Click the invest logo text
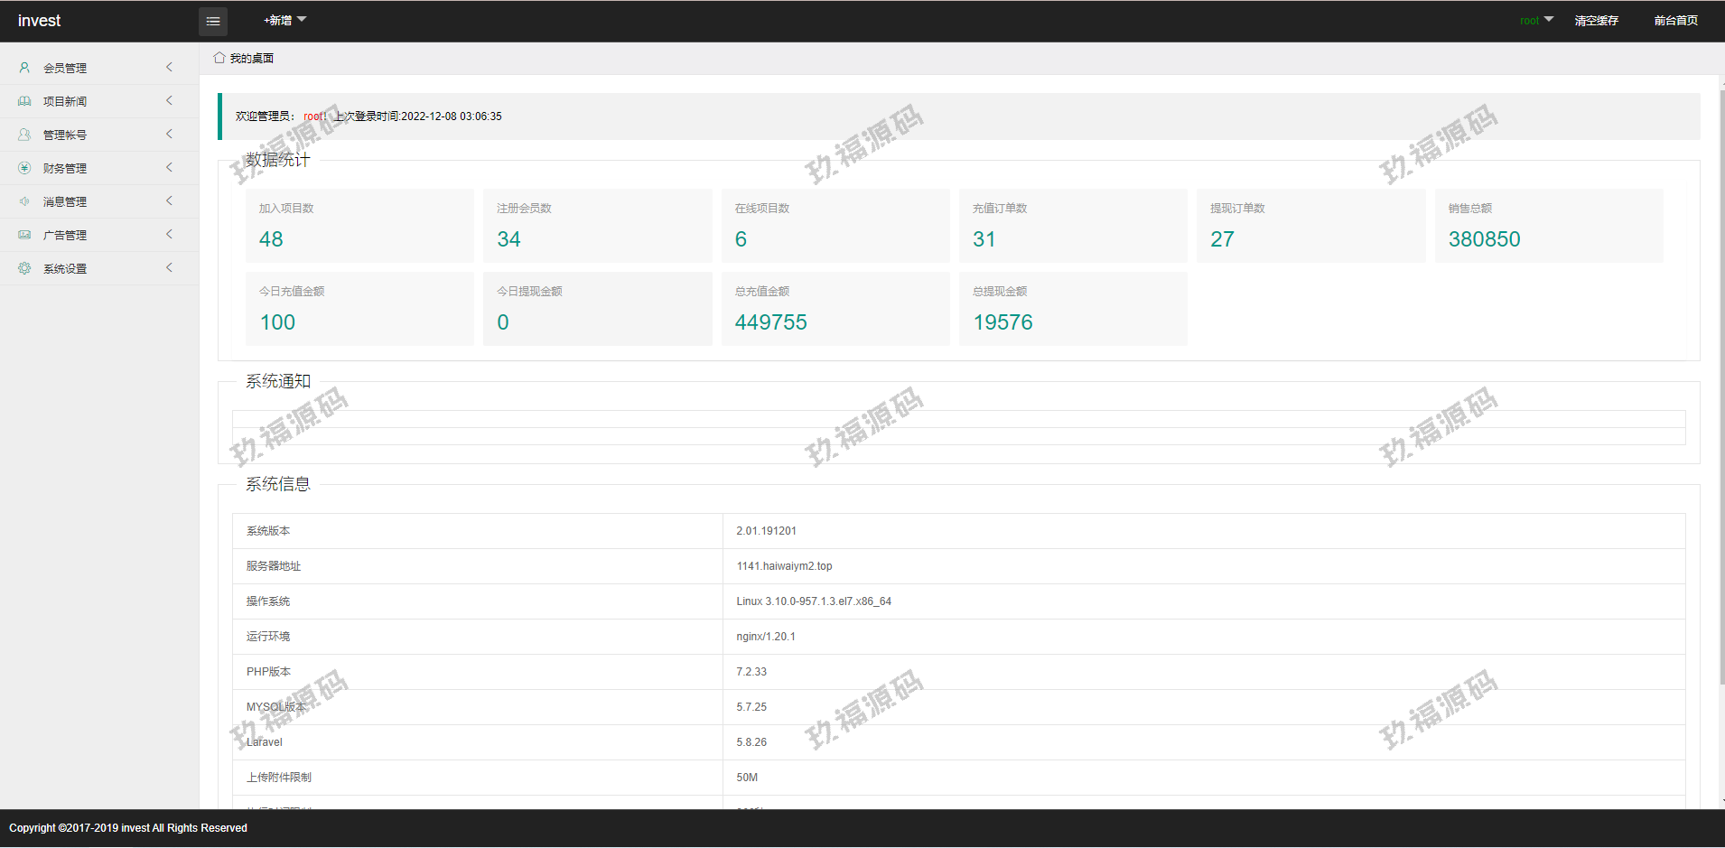 [x=39, y=21]
